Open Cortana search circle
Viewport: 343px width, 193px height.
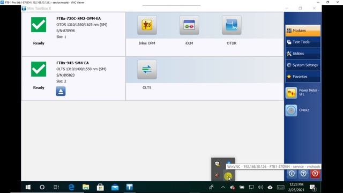[x=42, y=187]
